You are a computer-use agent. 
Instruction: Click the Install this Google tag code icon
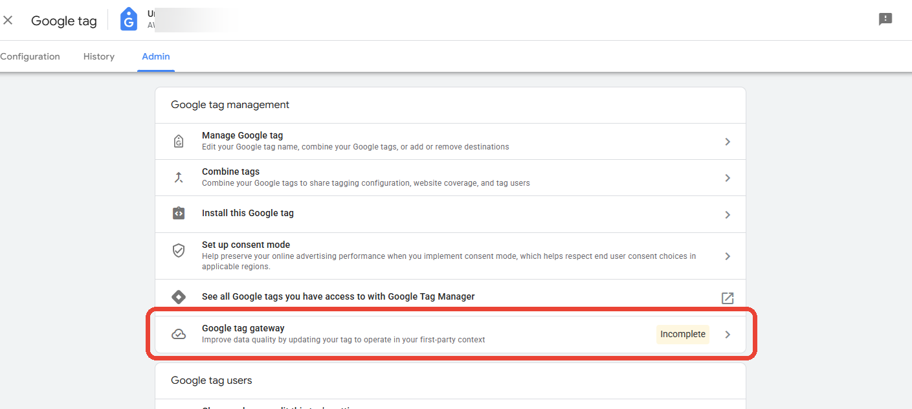(x=179, y=214)
